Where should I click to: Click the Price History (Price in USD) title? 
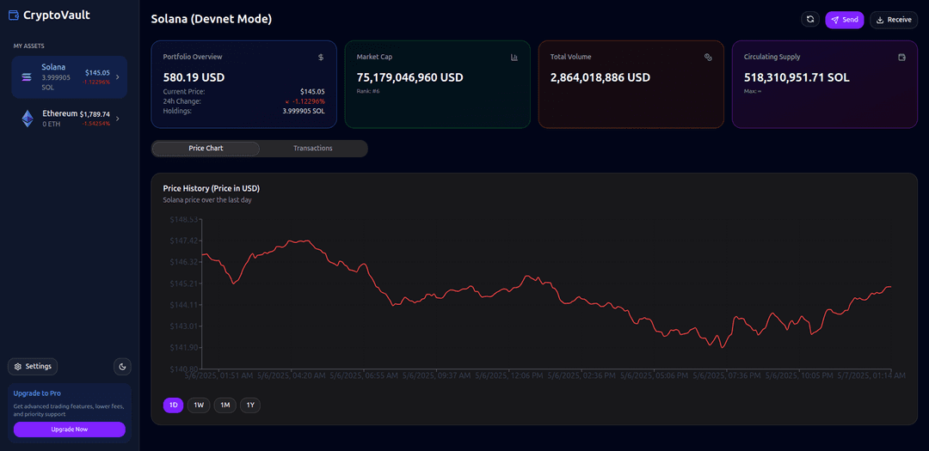pos(212,188)
